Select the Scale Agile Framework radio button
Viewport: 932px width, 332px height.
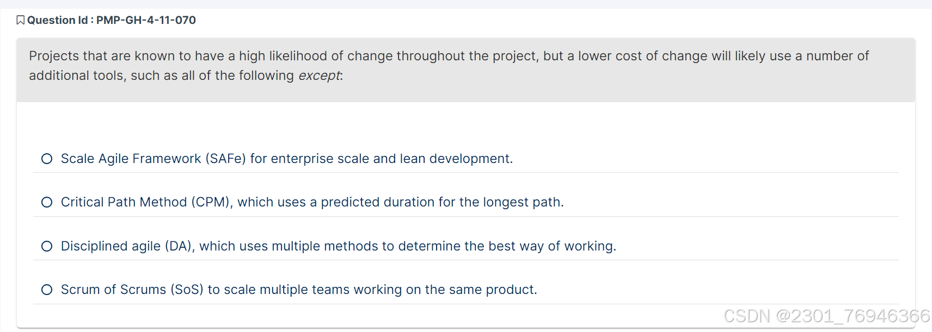(x=47, y=159)
